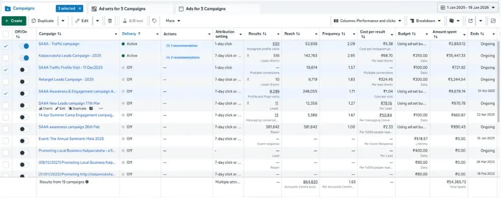The image size is (501, 198).
Task: Sort by Amount spent column arrows
Action: point(435,37)
